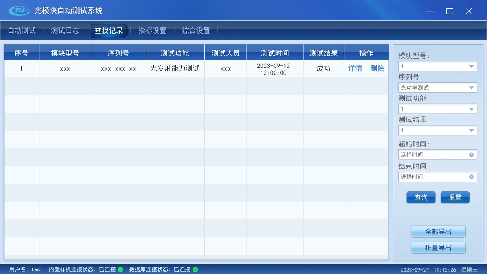This screenshot has height=274, width=487.
Task: Click the 光发射能力测试 cell
Action: coord(175,68)
